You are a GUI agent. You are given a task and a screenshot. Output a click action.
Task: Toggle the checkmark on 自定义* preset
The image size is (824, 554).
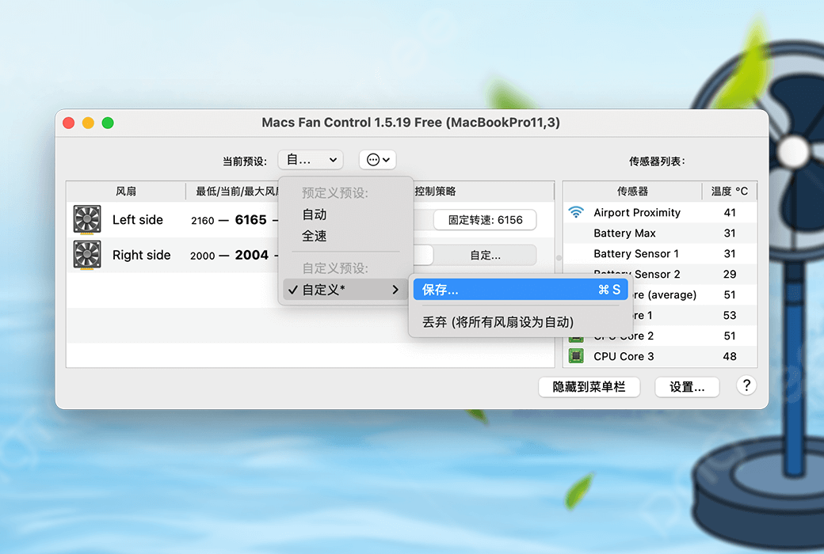(293, 290)
